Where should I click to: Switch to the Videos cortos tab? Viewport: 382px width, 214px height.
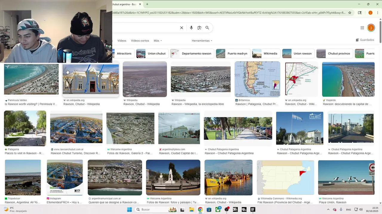pyautogui.click(x=140, y=41)
